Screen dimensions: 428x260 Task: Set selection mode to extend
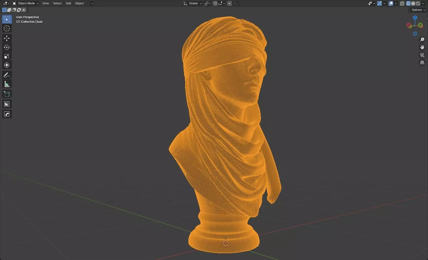(9, 10)
